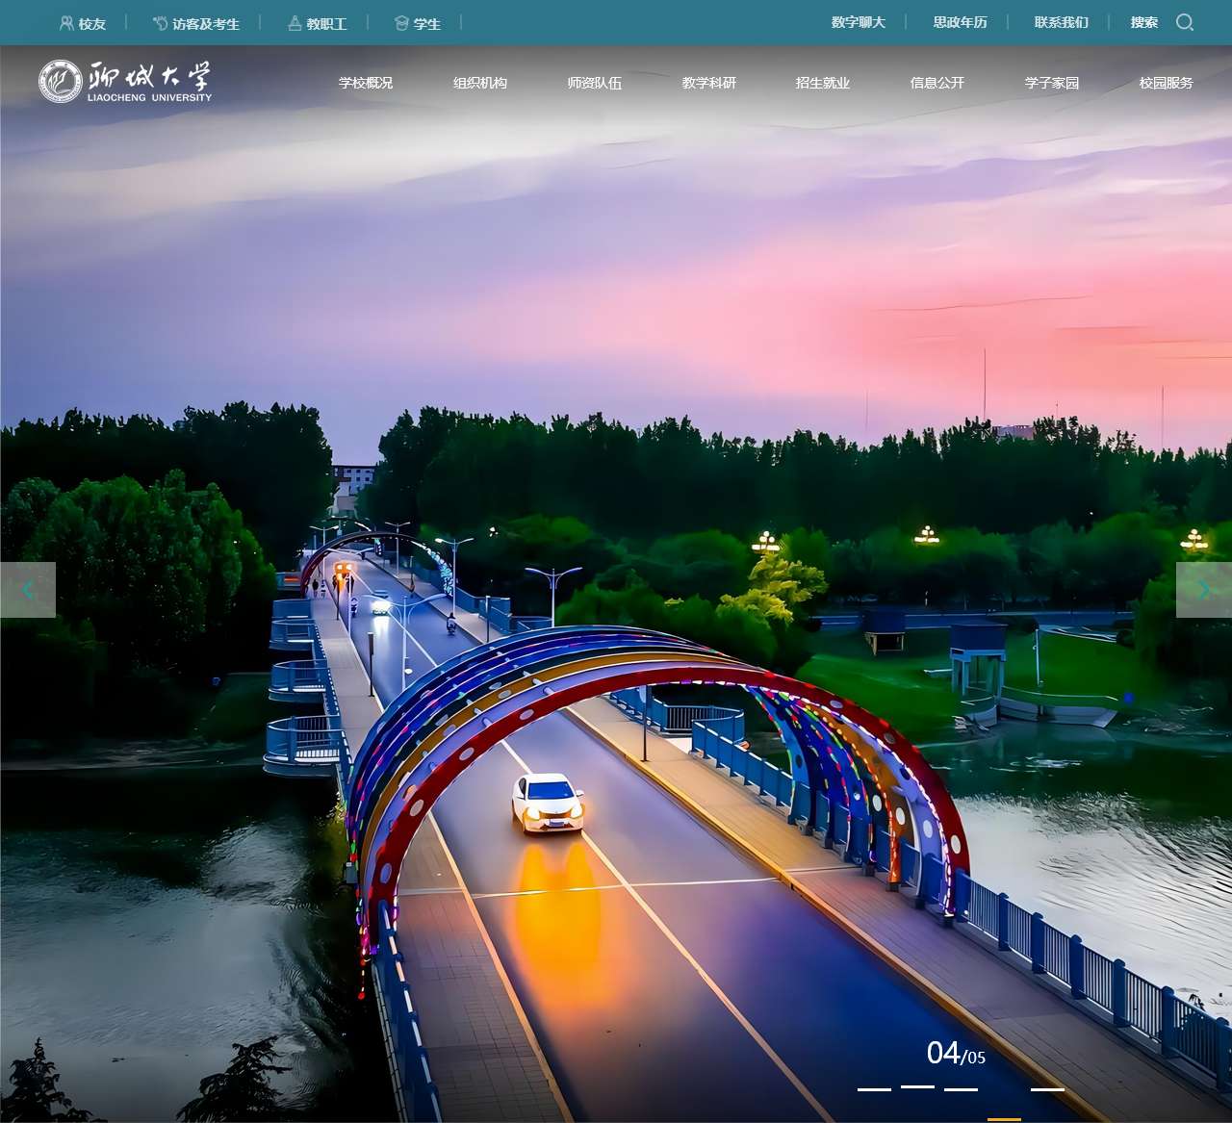1232x1123 pixels.
Task: Open the 学校概况 menu
Action: tap(366, 83)
